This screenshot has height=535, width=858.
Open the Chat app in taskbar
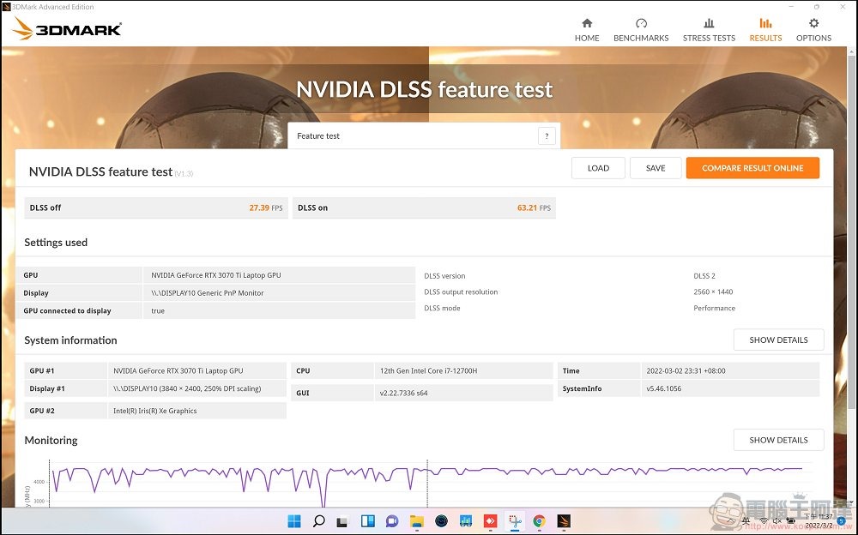pos(392,521)
